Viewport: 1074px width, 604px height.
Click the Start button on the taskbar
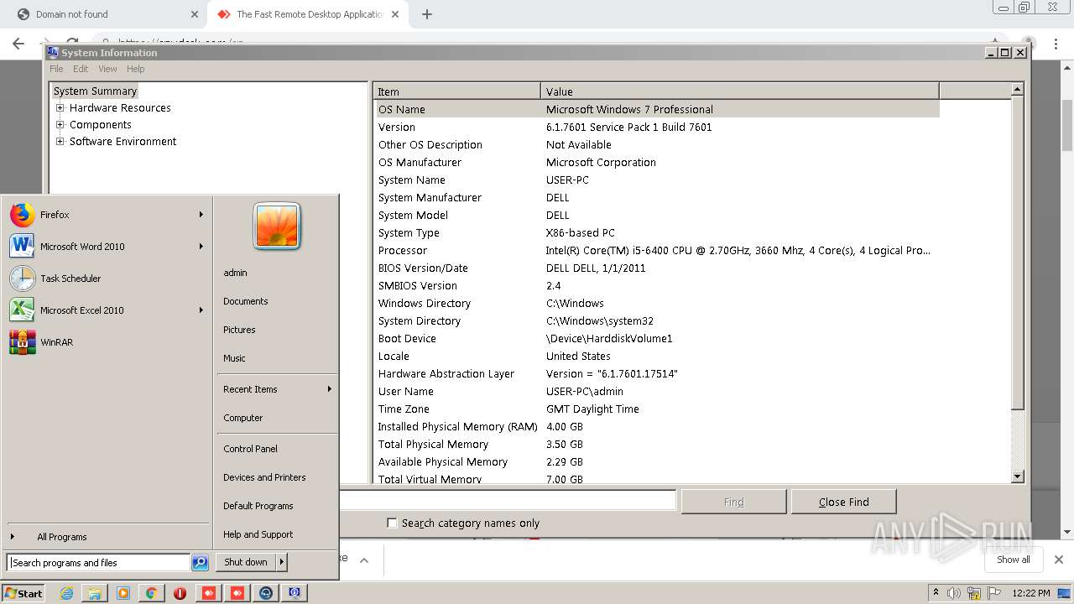click(23, 593)
